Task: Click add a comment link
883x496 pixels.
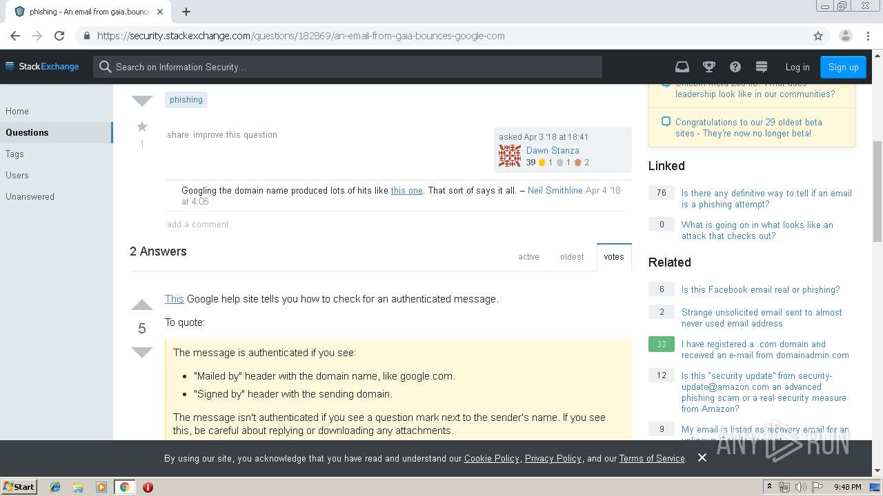Action: (x=198, y=224)
